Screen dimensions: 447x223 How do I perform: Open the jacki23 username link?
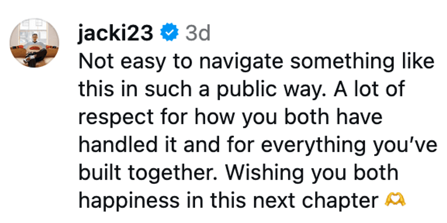click(x=115, y=33)
